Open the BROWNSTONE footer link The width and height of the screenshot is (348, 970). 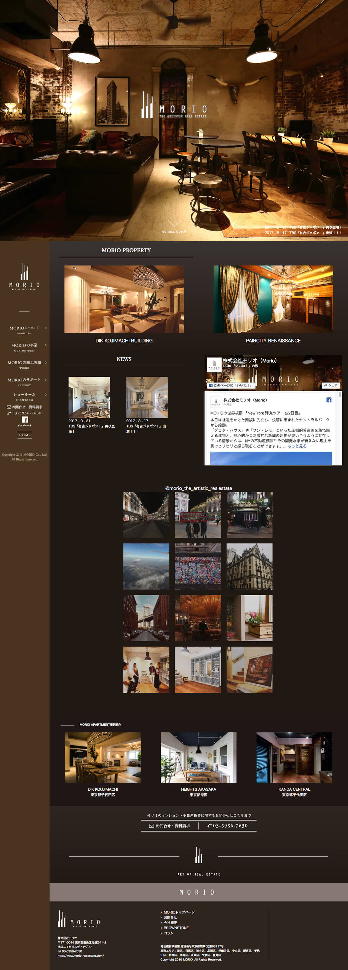tap(176, 928)
